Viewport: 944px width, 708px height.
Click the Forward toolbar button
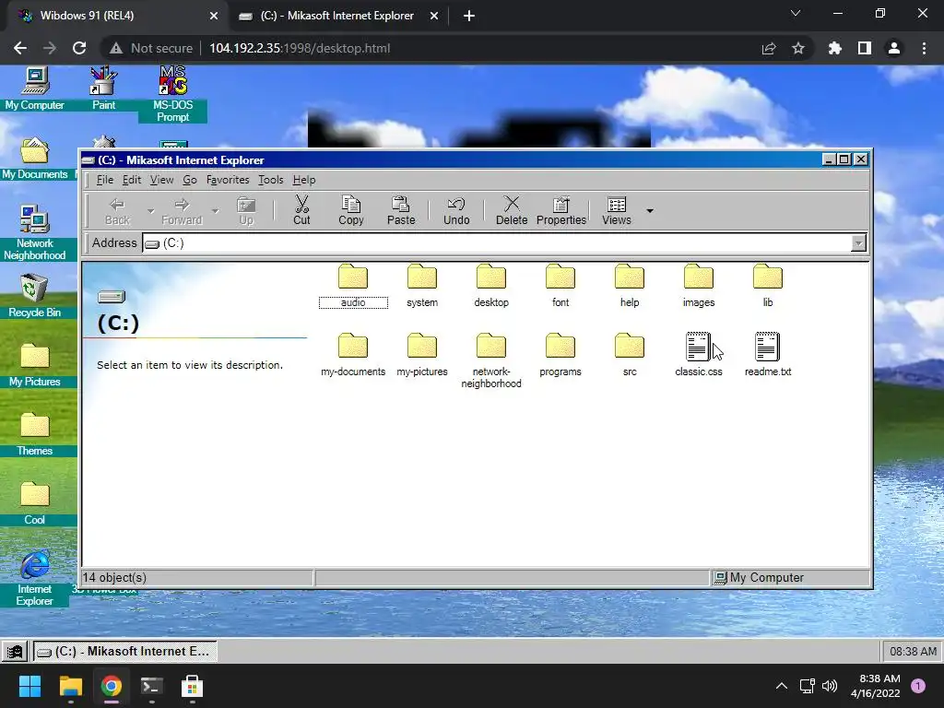pyautogui.click(x=182, y=210)
